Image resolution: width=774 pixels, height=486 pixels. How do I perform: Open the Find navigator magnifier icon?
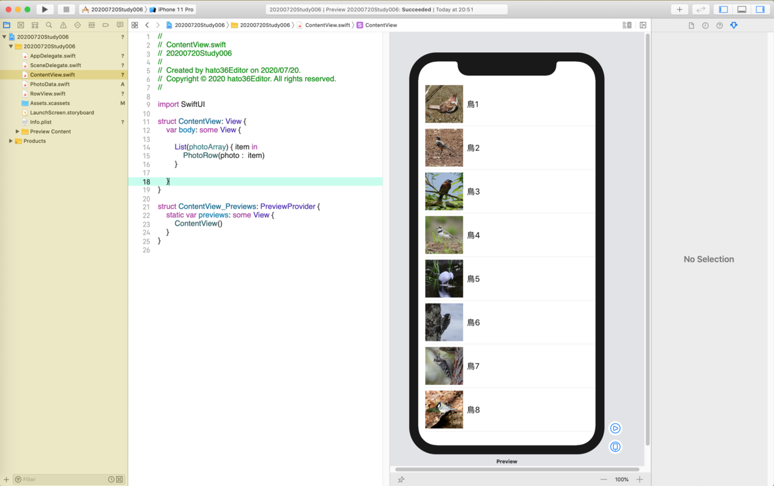49,25
